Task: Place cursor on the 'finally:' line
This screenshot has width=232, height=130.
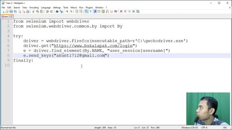Action: click(x=23, y=60)
